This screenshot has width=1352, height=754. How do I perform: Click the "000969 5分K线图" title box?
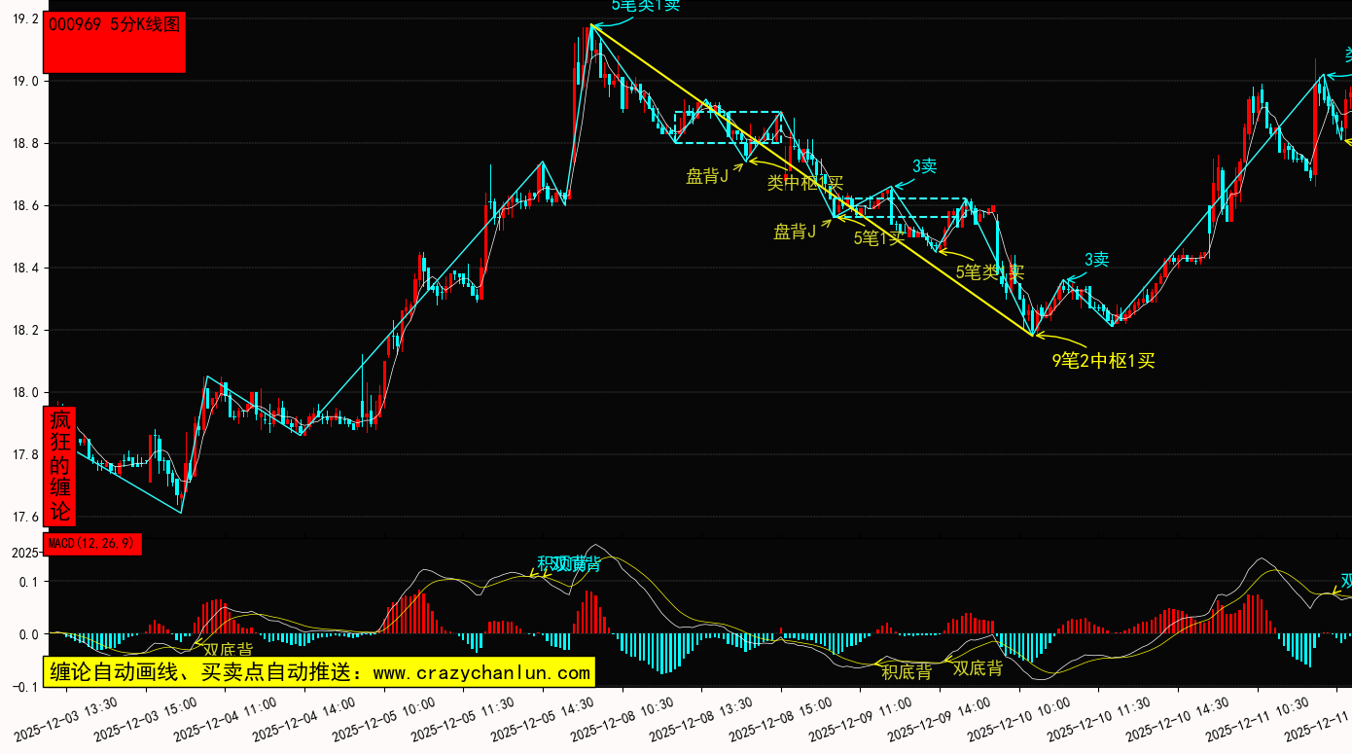tap(115, 44)
